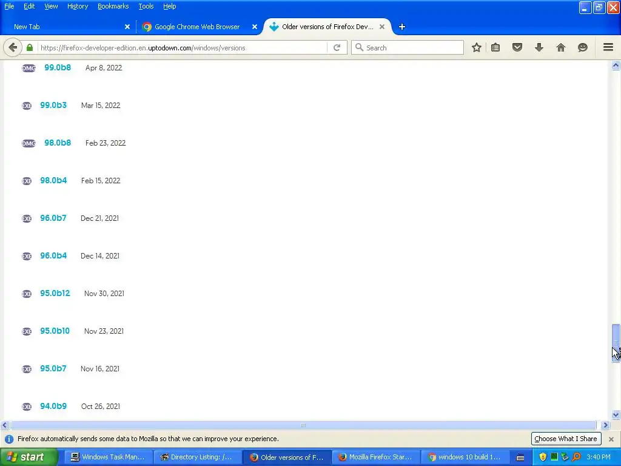The height and width of the screenshot is (466, 621).
Task: Close the Older versions of Firefox tab
Action: (382, 27)
